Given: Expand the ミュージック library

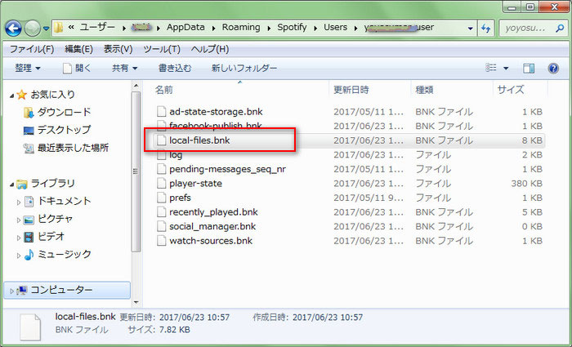Looking at the screenshot, I should 19,256.
